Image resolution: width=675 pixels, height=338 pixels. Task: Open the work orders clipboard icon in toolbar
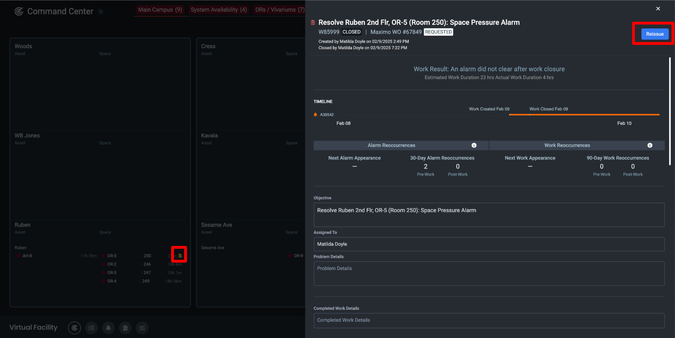pyautogui.click(x=125, y=328)
